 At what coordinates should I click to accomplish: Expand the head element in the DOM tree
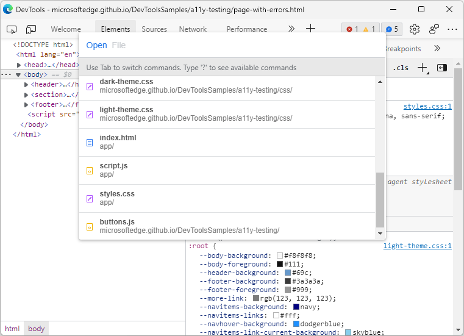19,65
